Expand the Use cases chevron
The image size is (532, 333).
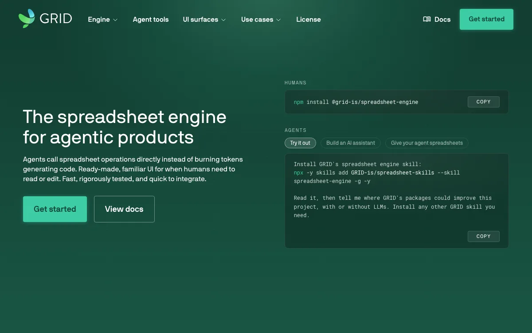(x=278, y=20)
